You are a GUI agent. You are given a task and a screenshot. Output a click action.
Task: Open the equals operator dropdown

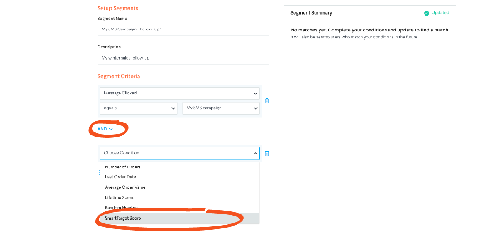tap(139, 108)
